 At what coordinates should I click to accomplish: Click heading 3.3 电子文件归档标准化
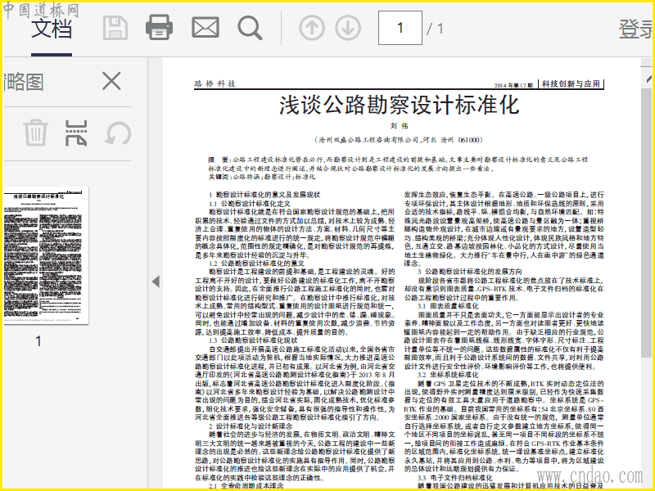454,478
